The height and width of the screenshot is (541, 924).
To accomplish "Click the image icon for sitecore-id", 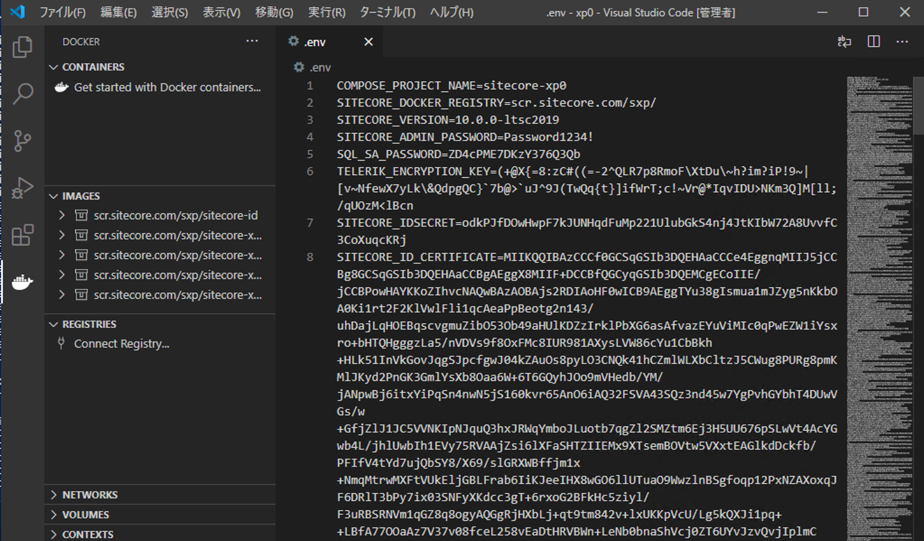I will pyautogui.click(x=81, y=215).
